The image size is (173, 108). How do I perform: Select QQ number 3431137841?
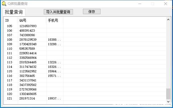[x=28, y=80]
